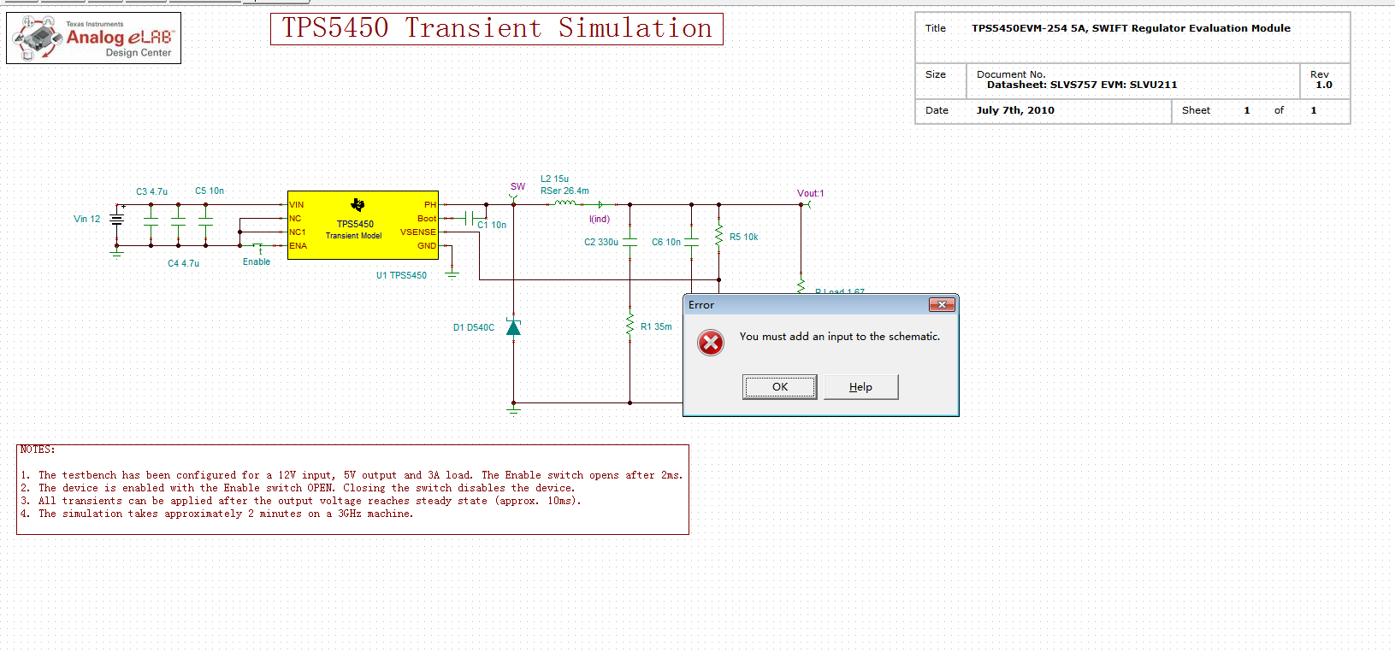Image resolution: width=1395 pixels, height=652 pixels.
Task: Confirm the error with OK
Action: click(780, 387)
